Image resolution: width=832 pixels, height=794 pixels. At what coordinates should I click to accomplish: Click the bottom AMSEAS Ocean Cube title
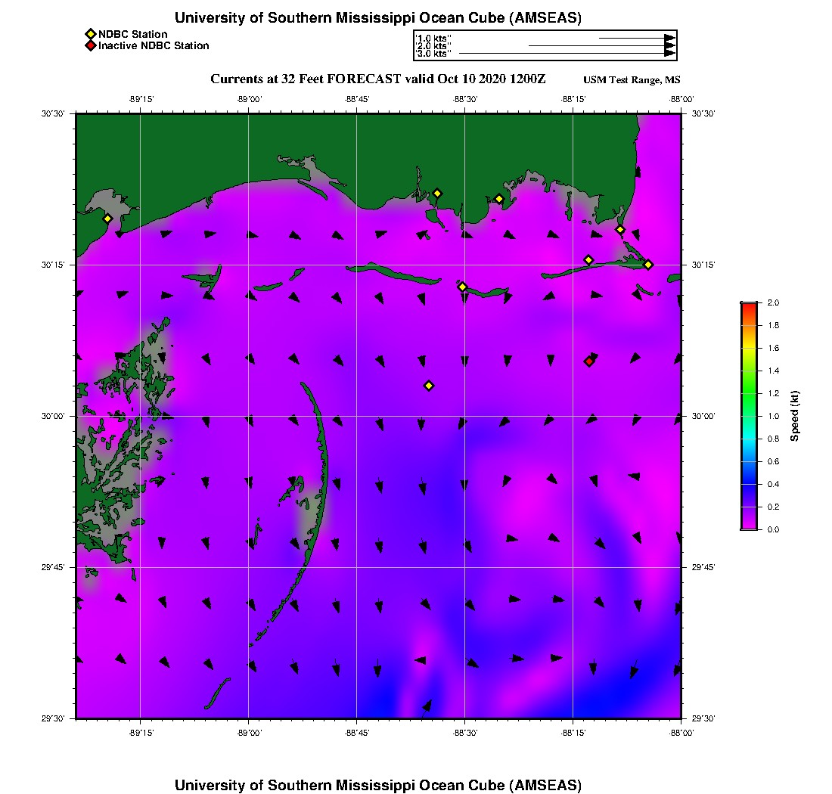click(378, 784)
